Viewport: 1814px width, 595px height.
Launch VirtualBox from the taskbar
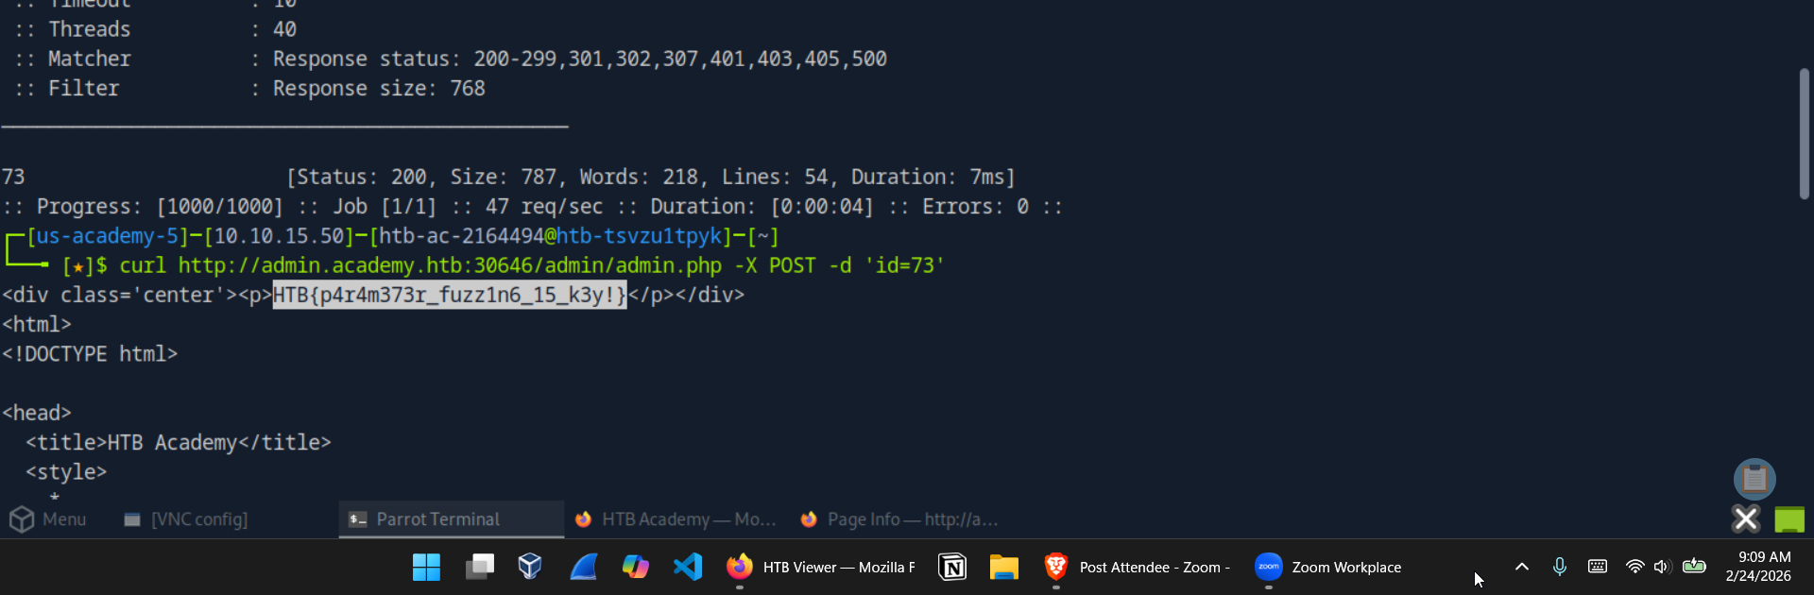(530, 567)
